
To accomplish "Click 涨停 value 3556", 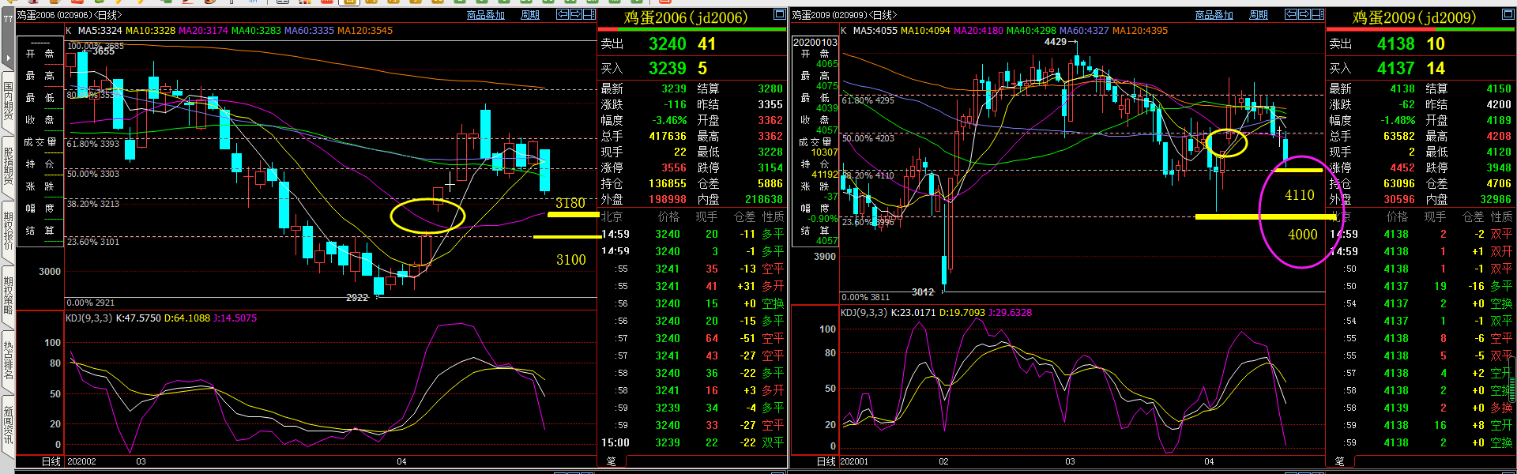I will pos(674,167).
